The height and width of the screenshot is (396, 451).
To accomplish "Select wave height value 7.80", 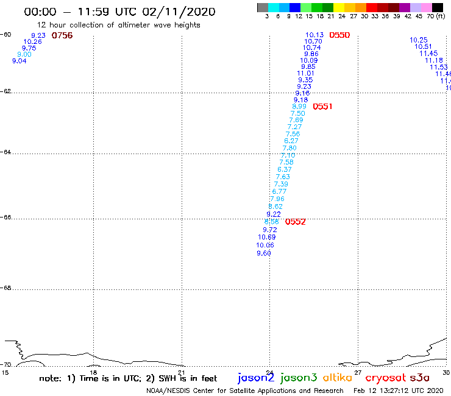I will coord(289,148).
